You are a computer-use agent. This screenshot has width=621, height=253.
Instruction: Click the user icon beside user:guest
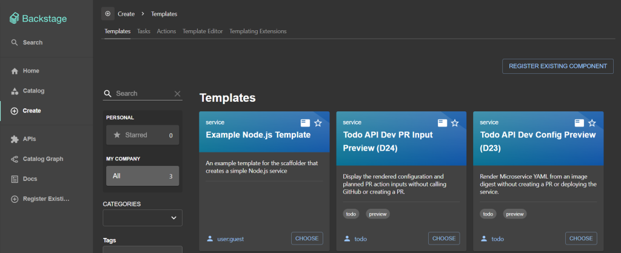pos(210,238)
